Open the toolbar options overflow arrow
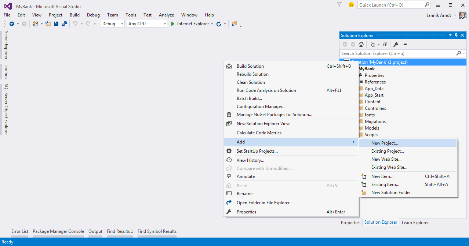 [x=241, y=25]
